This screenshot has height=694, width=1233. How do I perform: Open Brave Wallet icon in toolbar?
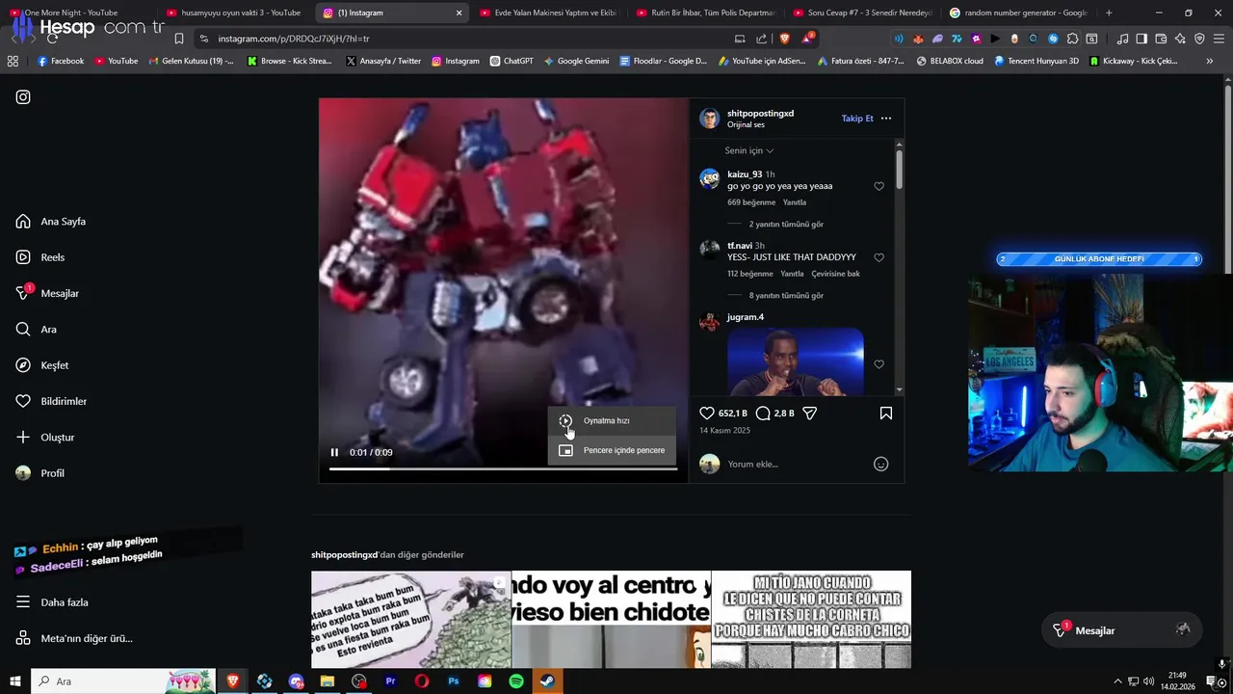(1161, 39)
